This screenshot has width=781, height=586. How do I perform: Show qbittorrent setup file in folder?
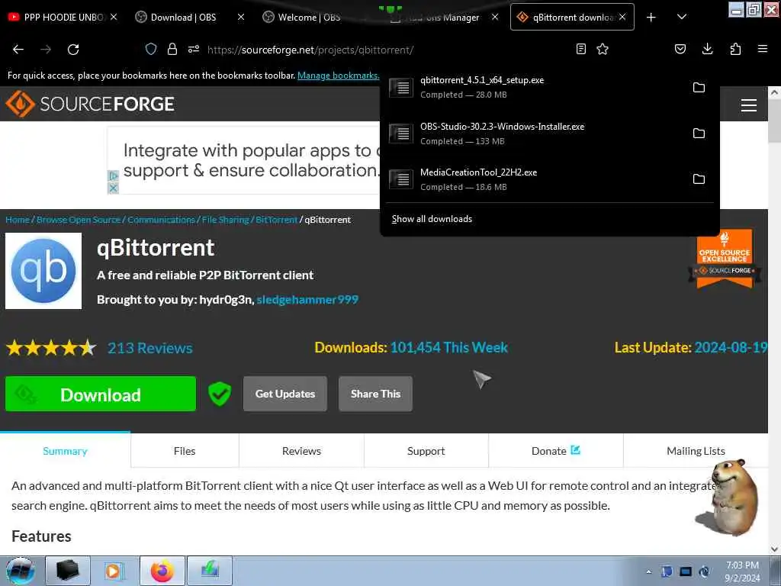pyautogui.click(x=699, y=87)
